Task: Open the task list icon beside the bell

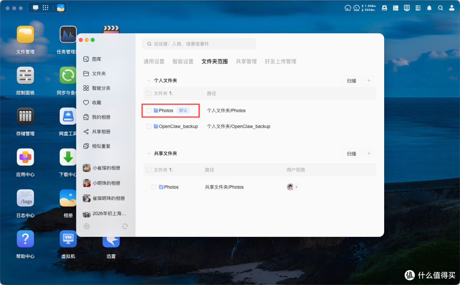Action: (418, 8)
